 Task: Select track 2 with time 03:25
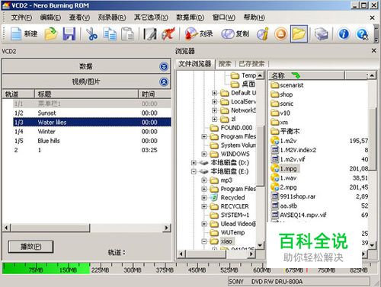click(92, 150)
